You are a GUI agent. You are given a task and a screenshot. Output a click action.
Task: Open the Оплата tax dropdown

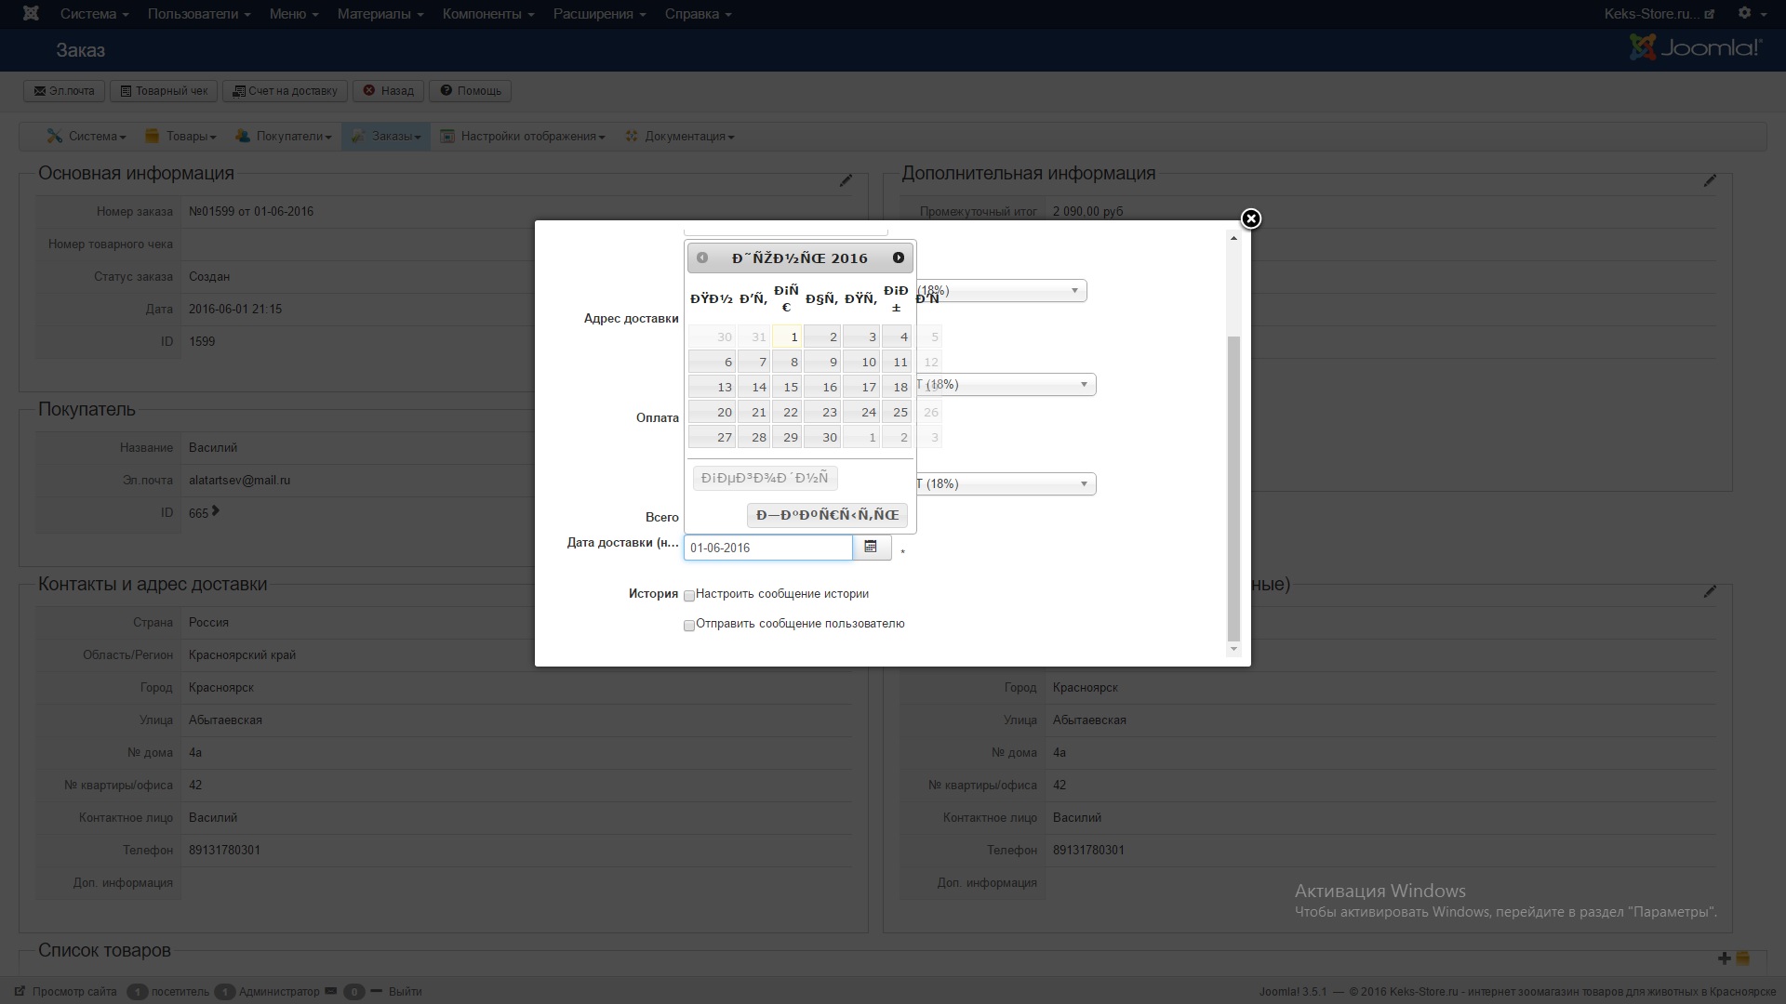point(1005,384)
